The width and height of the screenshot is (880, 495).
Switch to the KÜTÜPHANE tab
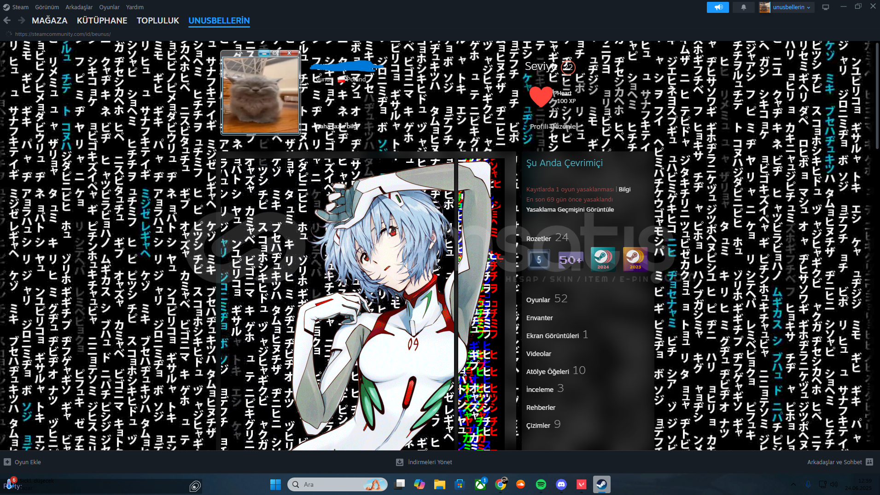coord(102,20)
